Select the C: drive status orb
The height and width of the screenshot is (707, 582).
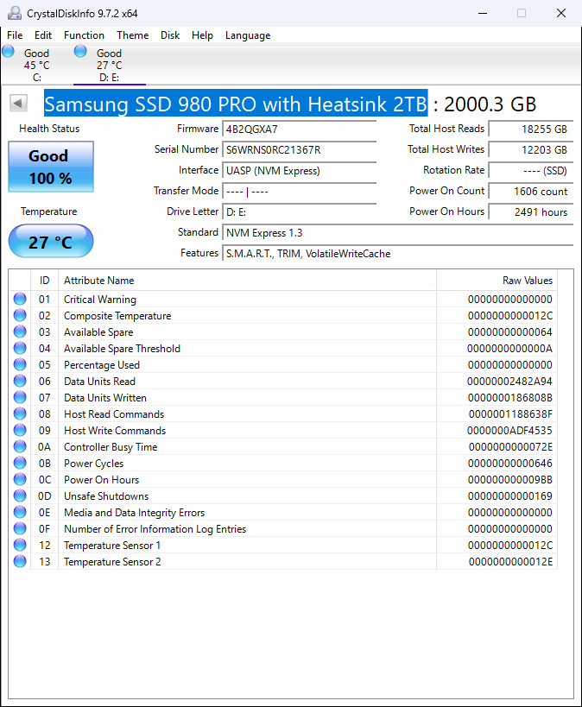[8, 52]
